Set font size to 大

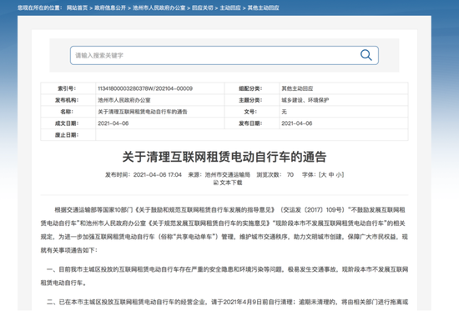tap(324, 174)
